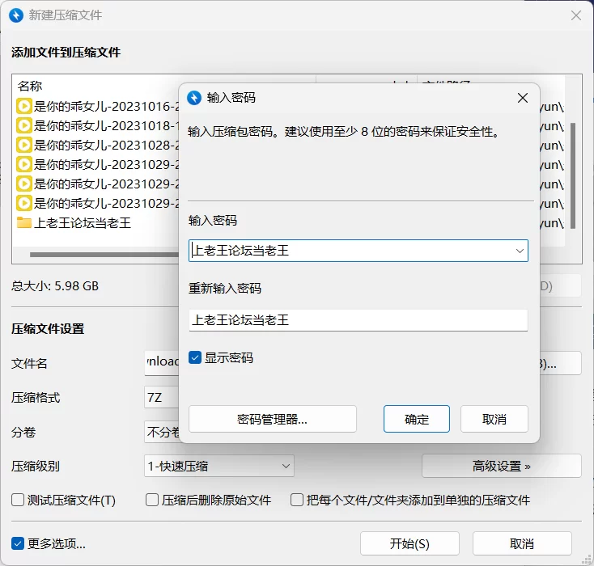Select file row 是你的乖女儿-20231028
This screenshot has height=566, width=594.
97,145
